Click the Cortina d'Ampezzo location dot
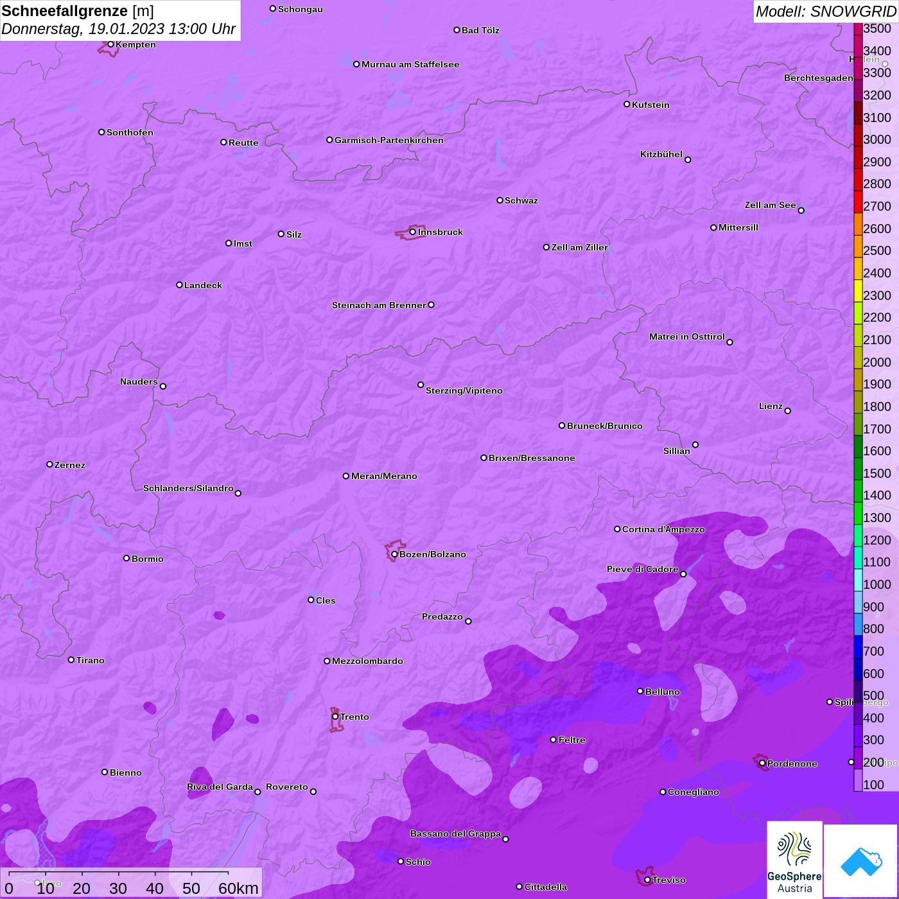The height and width of the screenshot is (899, 899). click(x=617, y=529)
